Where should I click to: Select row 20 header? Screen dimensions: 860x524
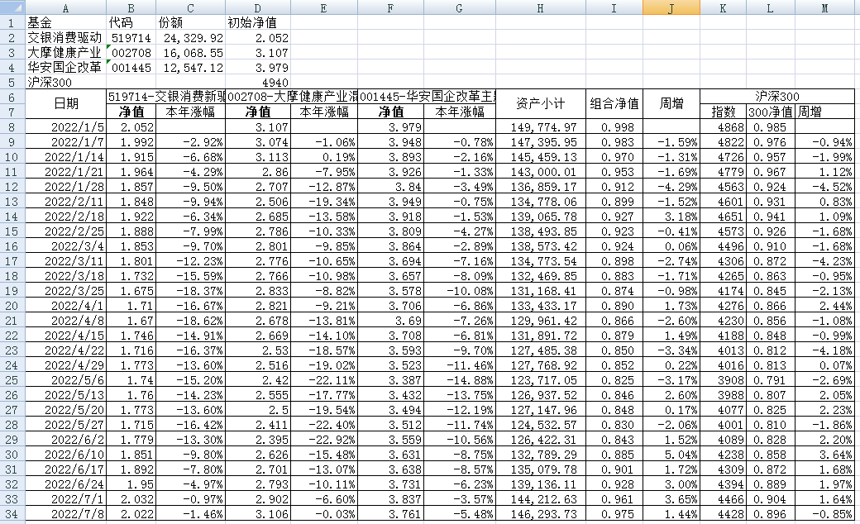tap(12, 306)
